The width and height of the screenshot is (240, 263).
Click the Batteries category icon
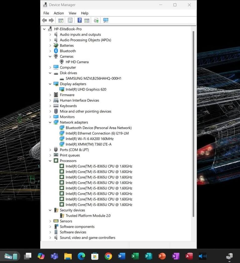tap(56, 45)
